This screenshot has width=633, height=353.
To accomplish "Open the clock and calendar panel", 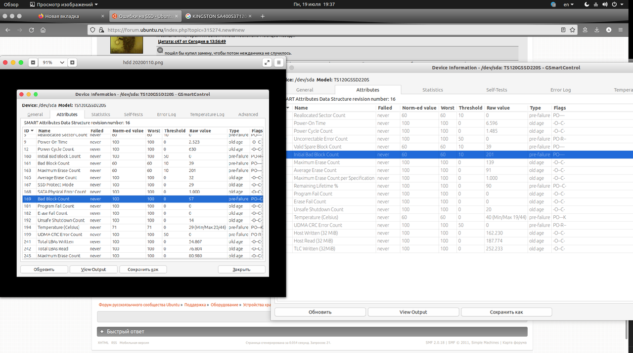I will (x=314, y=4).
